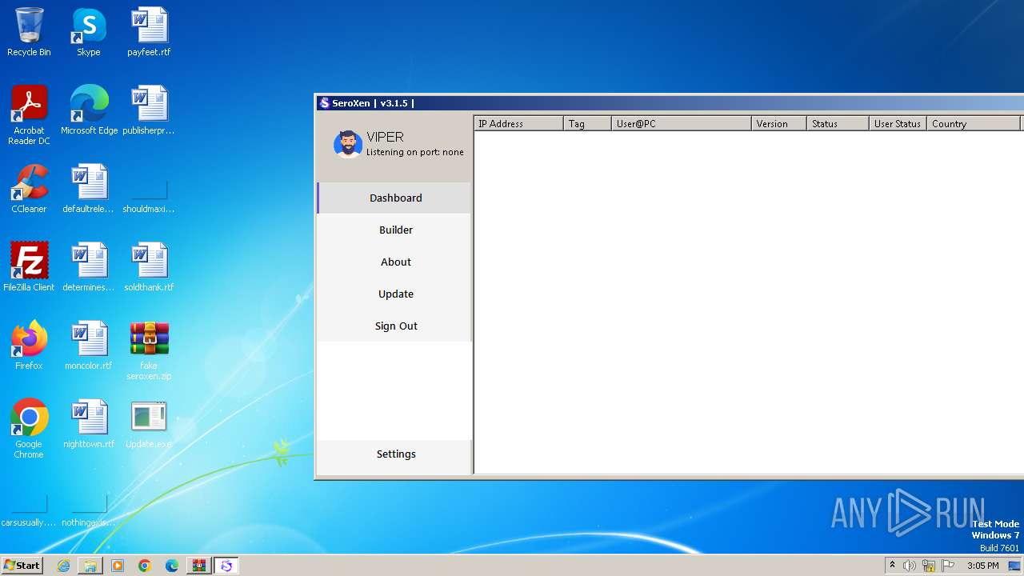The width and height of the screenshot is (1024, 576).
Task: Open the volume speaker tray icon
Action: (x=910, y=566)
